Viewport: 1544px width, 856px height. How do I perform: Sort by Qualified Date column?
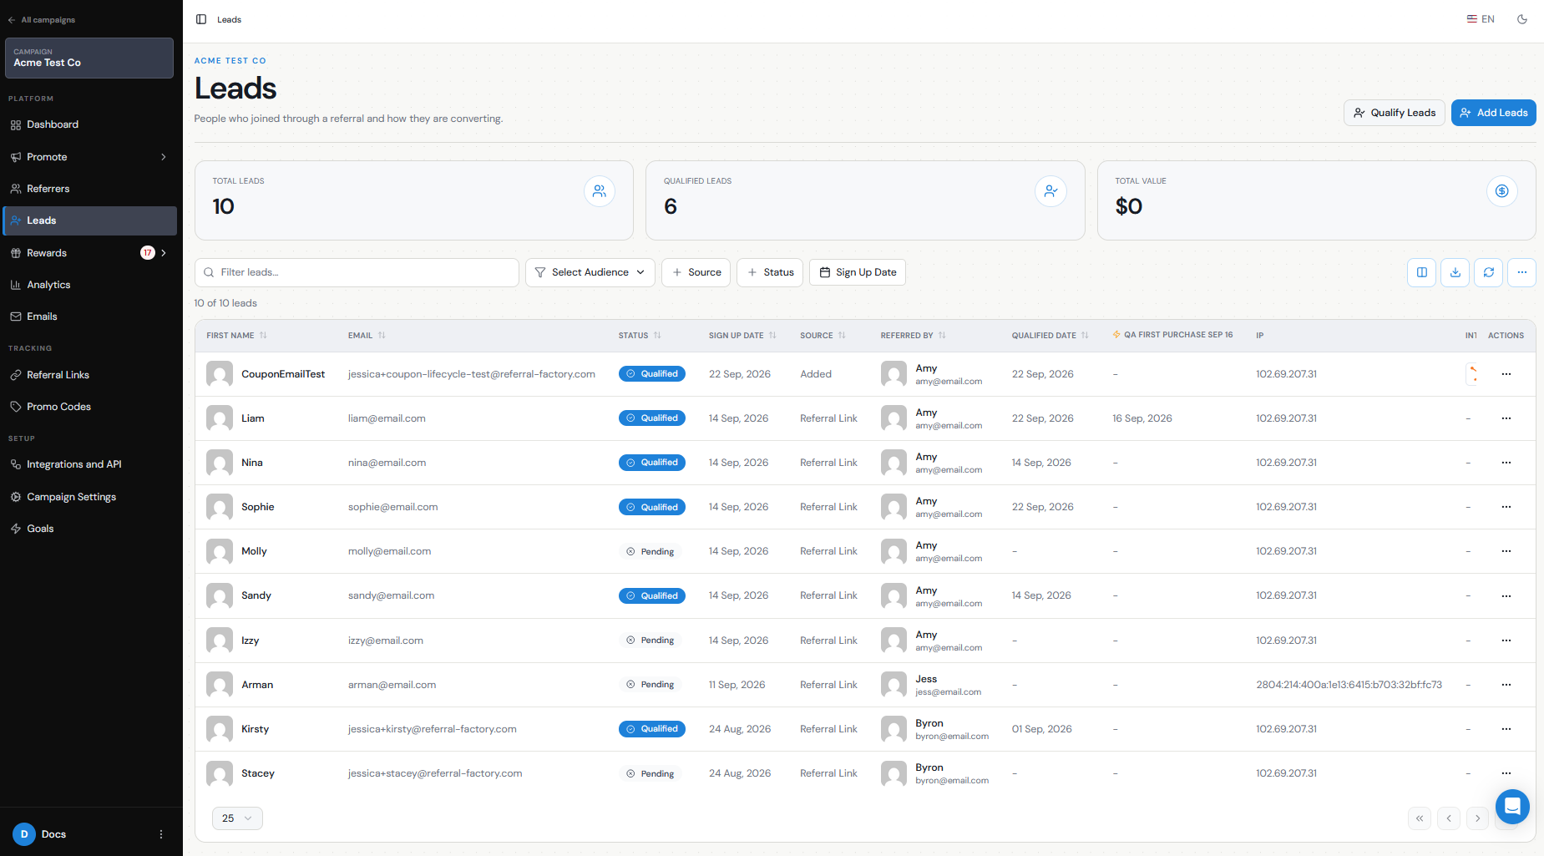tap(1050, 336)
